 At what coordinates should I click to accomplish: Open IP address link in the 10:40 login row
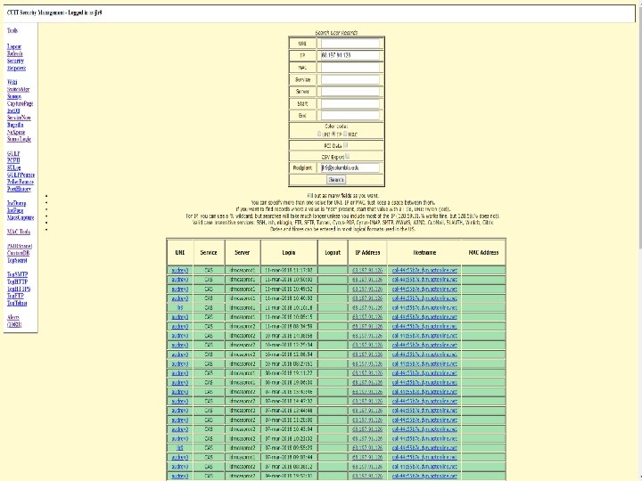click(x=367, y=298)
